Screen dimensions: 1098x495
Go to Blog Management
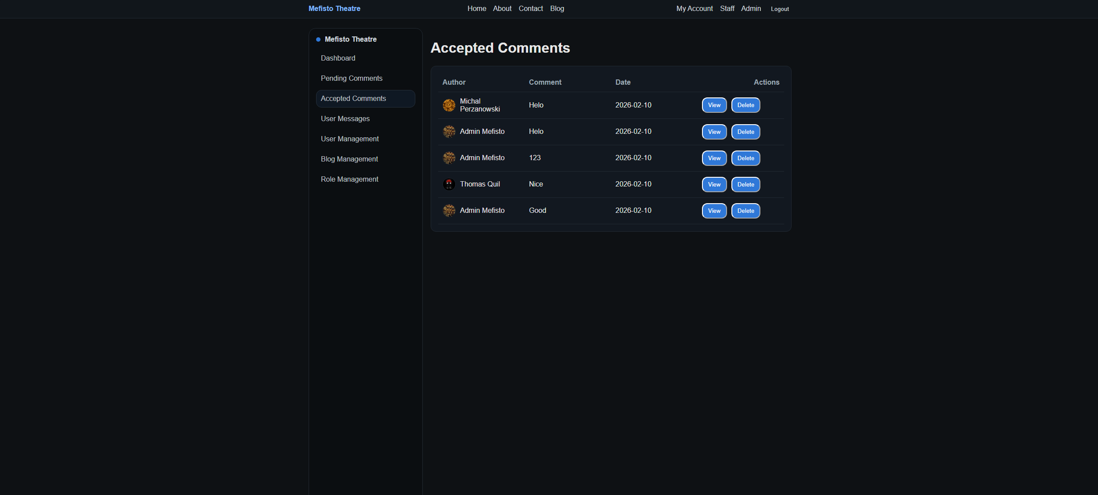349,159
